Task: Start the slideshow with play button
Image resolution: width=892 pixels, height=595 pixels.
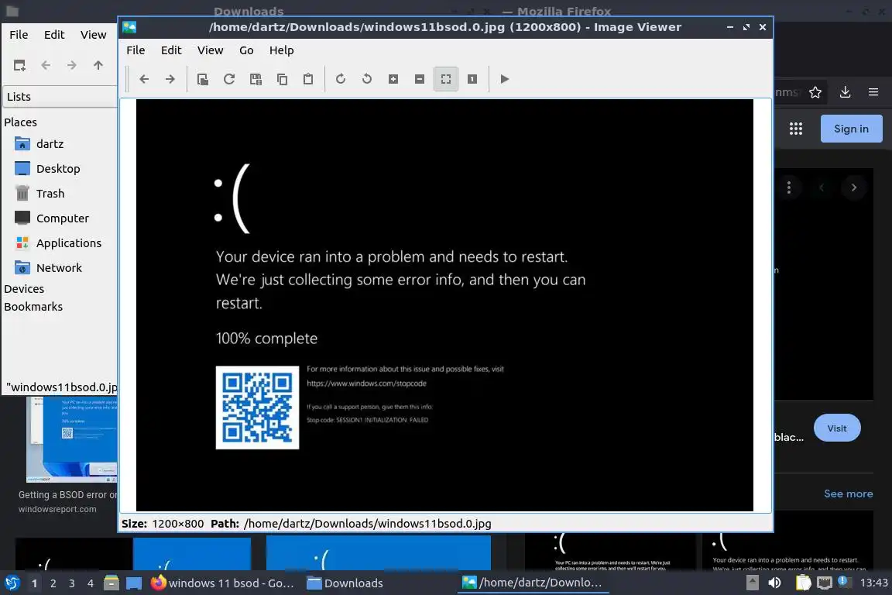Action: 505,79
